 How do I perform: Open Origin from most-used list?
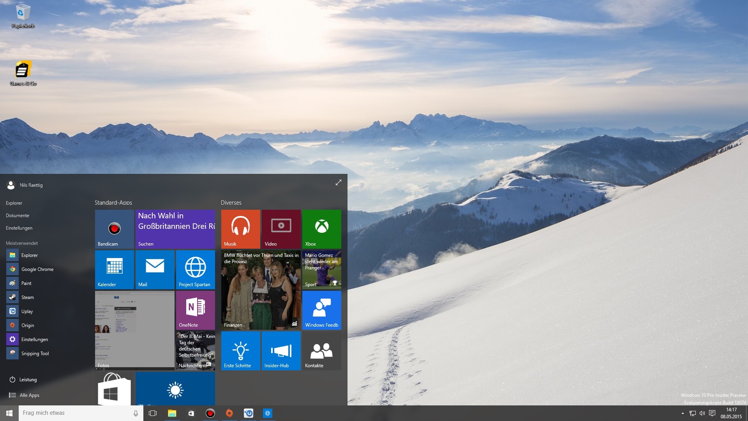coord(47,325)
